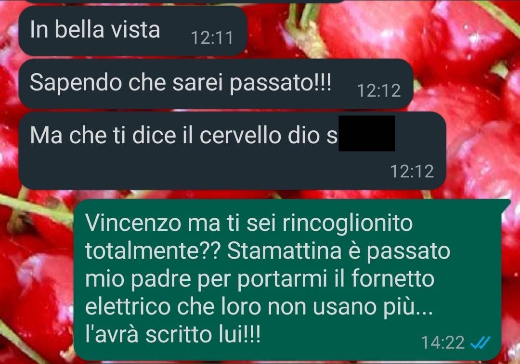Tap the tail corner of the green bubble
Viewport: 520px width, 364px height.
coord(506,203)
